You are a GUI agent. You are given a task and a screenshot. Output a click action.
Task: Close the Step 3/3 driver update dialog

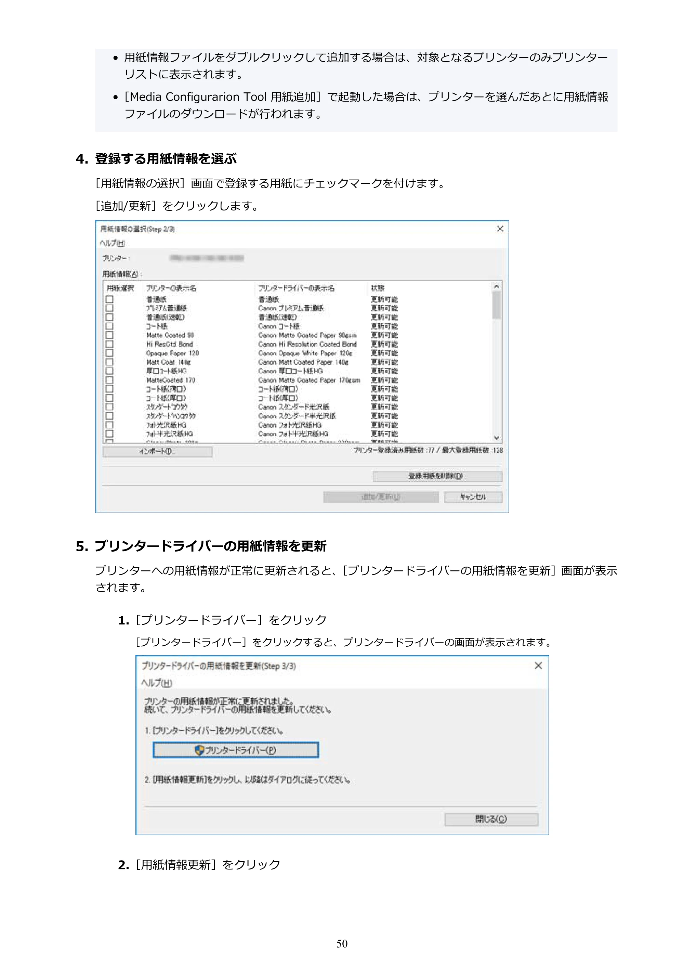[538, 665]
